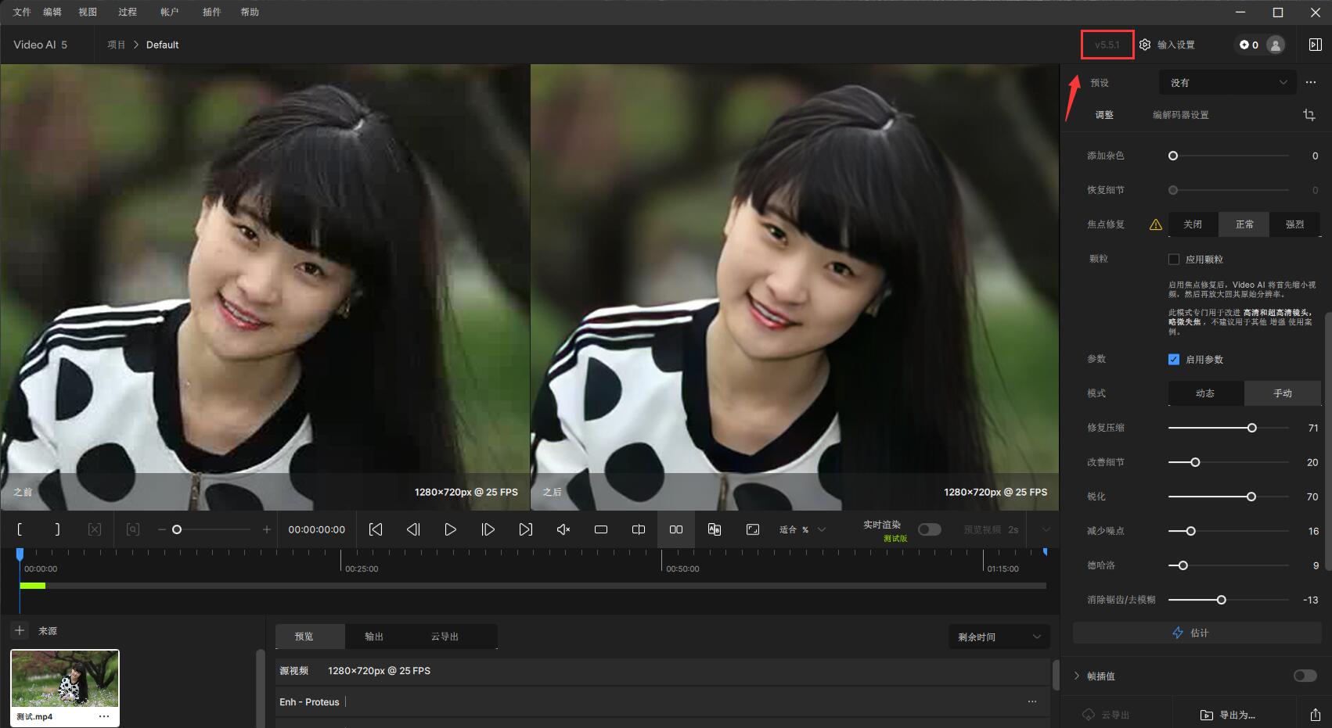Click the 输入设置 button
Screen dimensions: 1332x728
point(1167,45)
